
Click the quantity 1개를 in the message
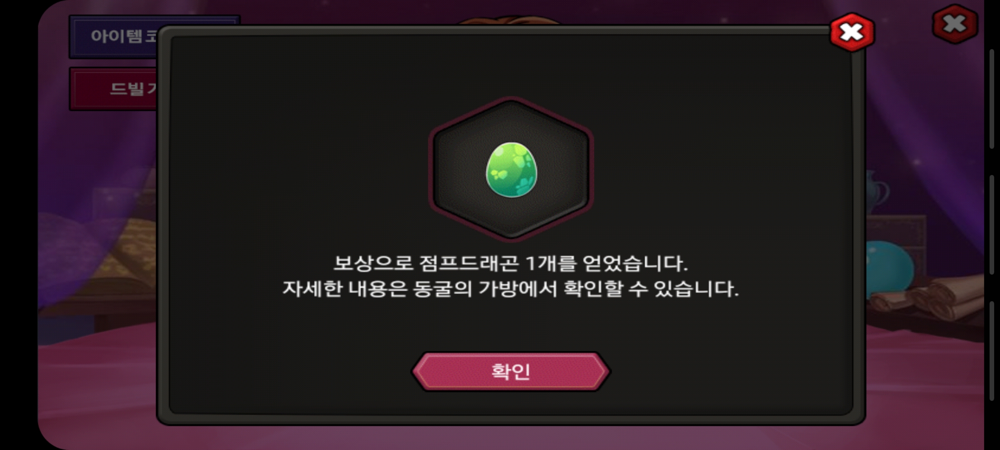(x=551, y=263)
